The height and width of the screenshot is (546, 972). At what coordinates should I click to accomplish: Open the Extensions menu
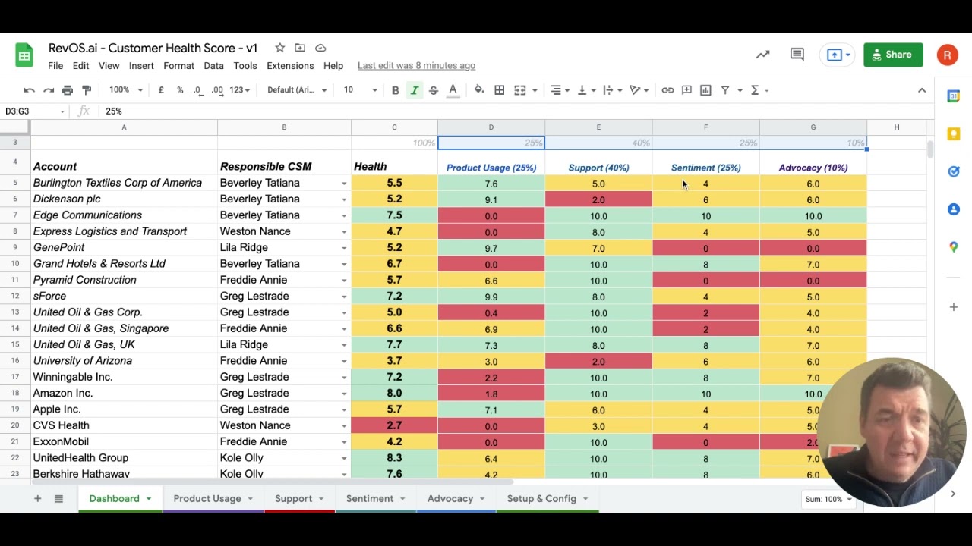click(290, 66)
